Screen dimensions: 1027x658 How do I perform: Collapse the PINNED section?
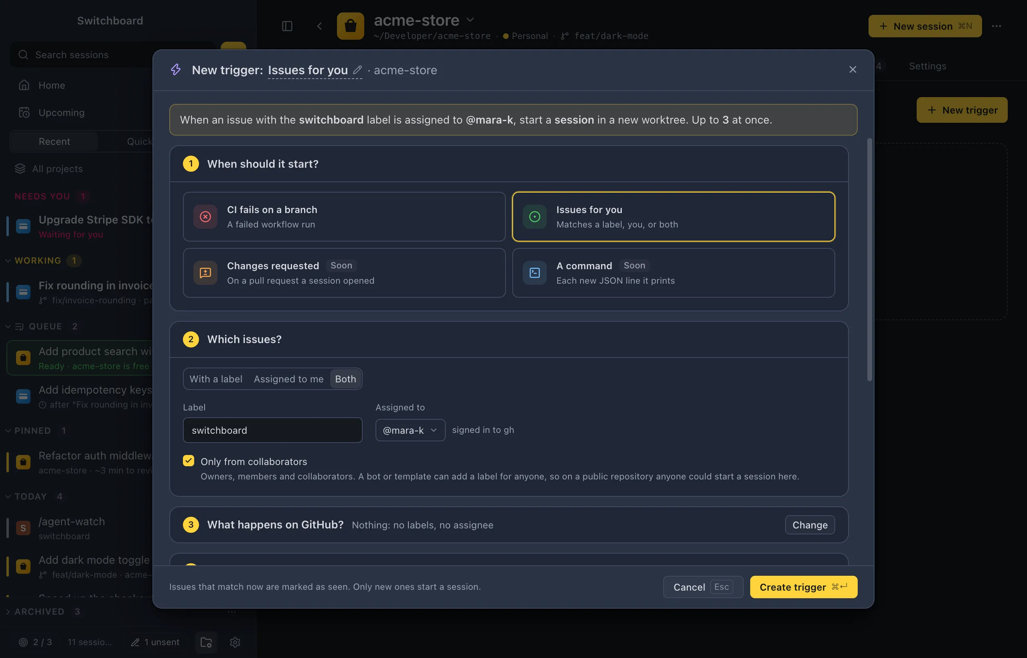8,430
